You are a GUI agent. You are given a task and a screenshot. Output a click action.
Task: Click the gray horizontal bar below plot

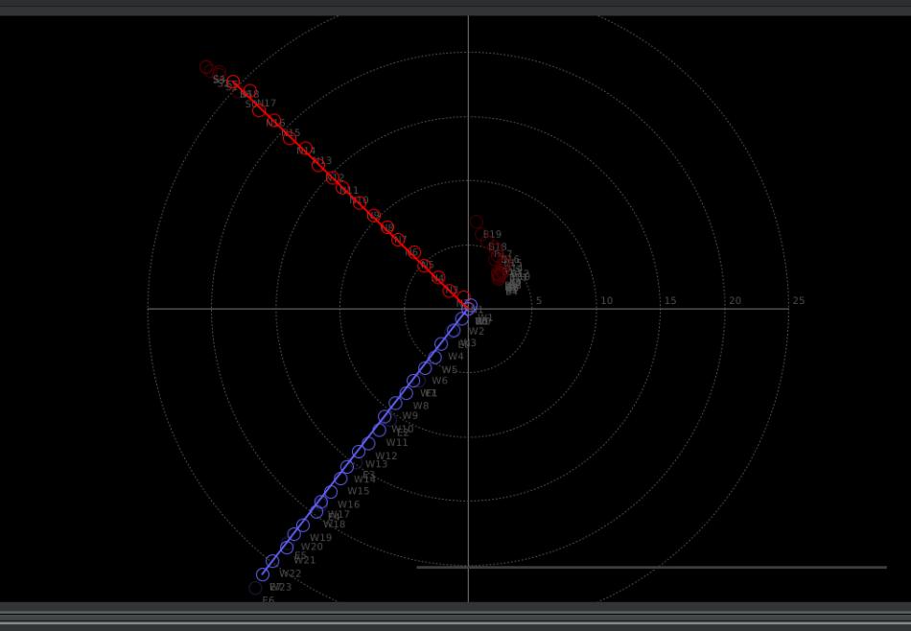pos(651,567)
